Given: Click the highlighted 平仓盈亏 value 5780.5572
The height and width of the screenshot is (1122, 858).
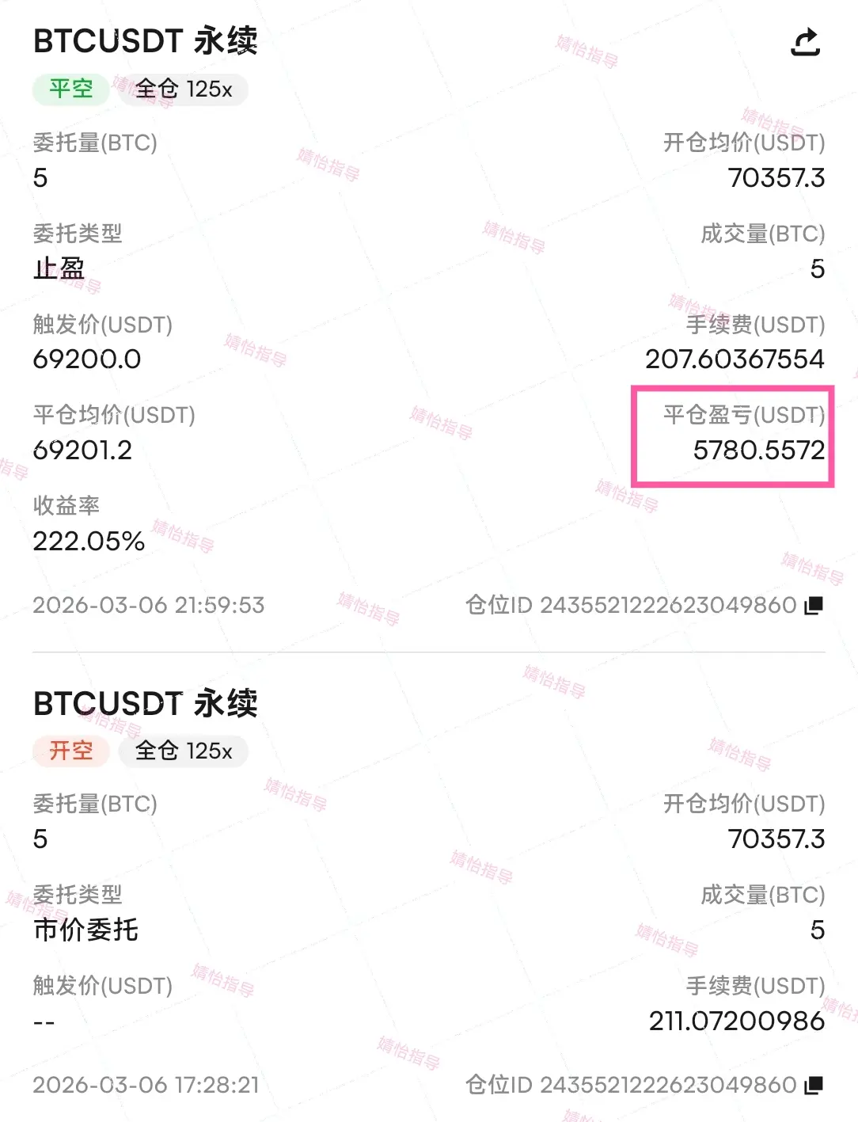Looking at the screenshot, I should (x=759, y=450).
